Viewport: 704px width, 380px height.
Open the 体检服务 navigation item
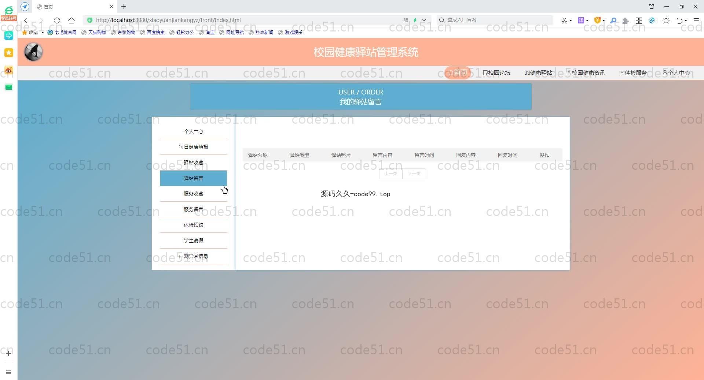click(633, 73)
